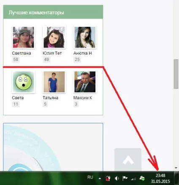Image resolution: width=179 pixels, height=185 pixels.
Task: Click comment count 25
Action: click(77, 59)
